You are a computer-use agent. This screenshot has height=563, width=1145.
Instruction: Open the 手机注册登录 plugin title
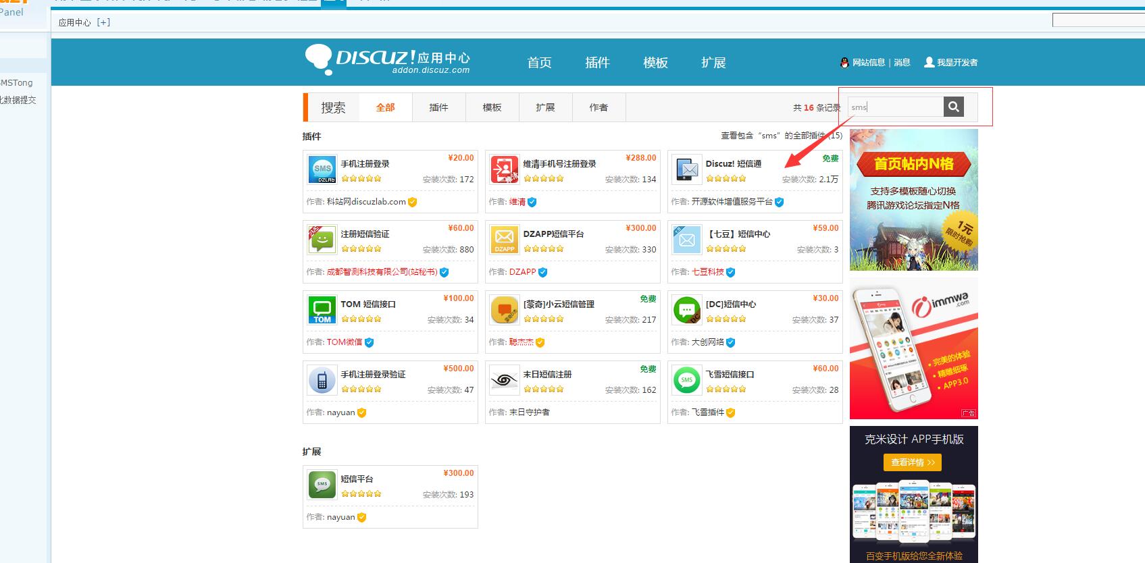pos(365,164)
